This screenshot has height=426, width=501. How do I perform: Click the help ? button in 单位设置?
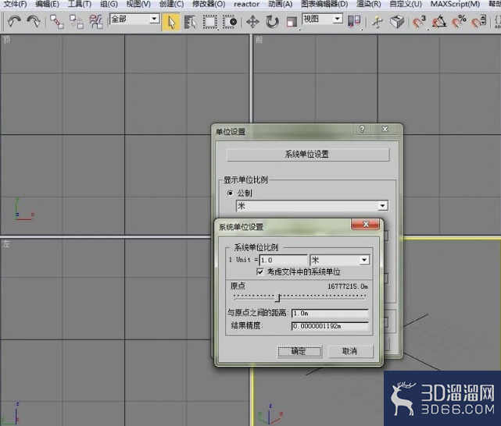click(x=362, y=130)
